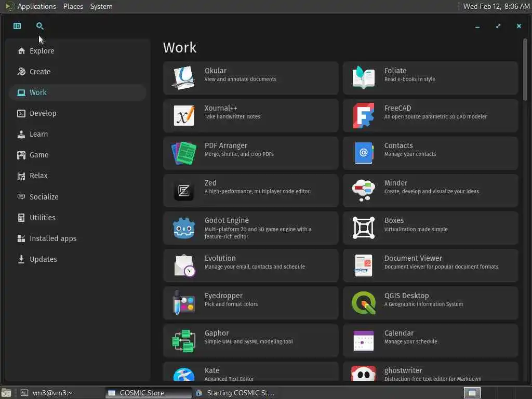Click 'Pick and format colors' description
Image resolution: width=532 pixels, height=399 pixels.
[x=231, y=304]
